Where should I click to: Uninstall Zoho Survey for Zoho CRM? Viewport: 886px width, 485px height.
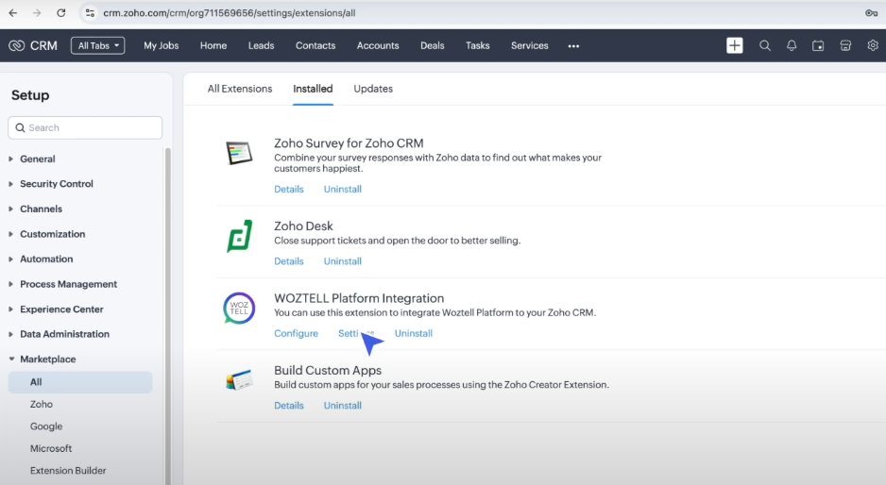343,189
